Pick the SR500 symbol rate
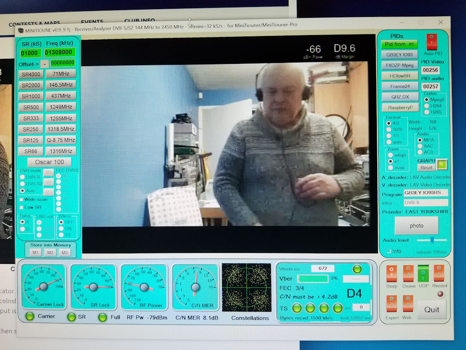Screen dimensions: 466x350 pyautogui.click(x=31, y=107)
